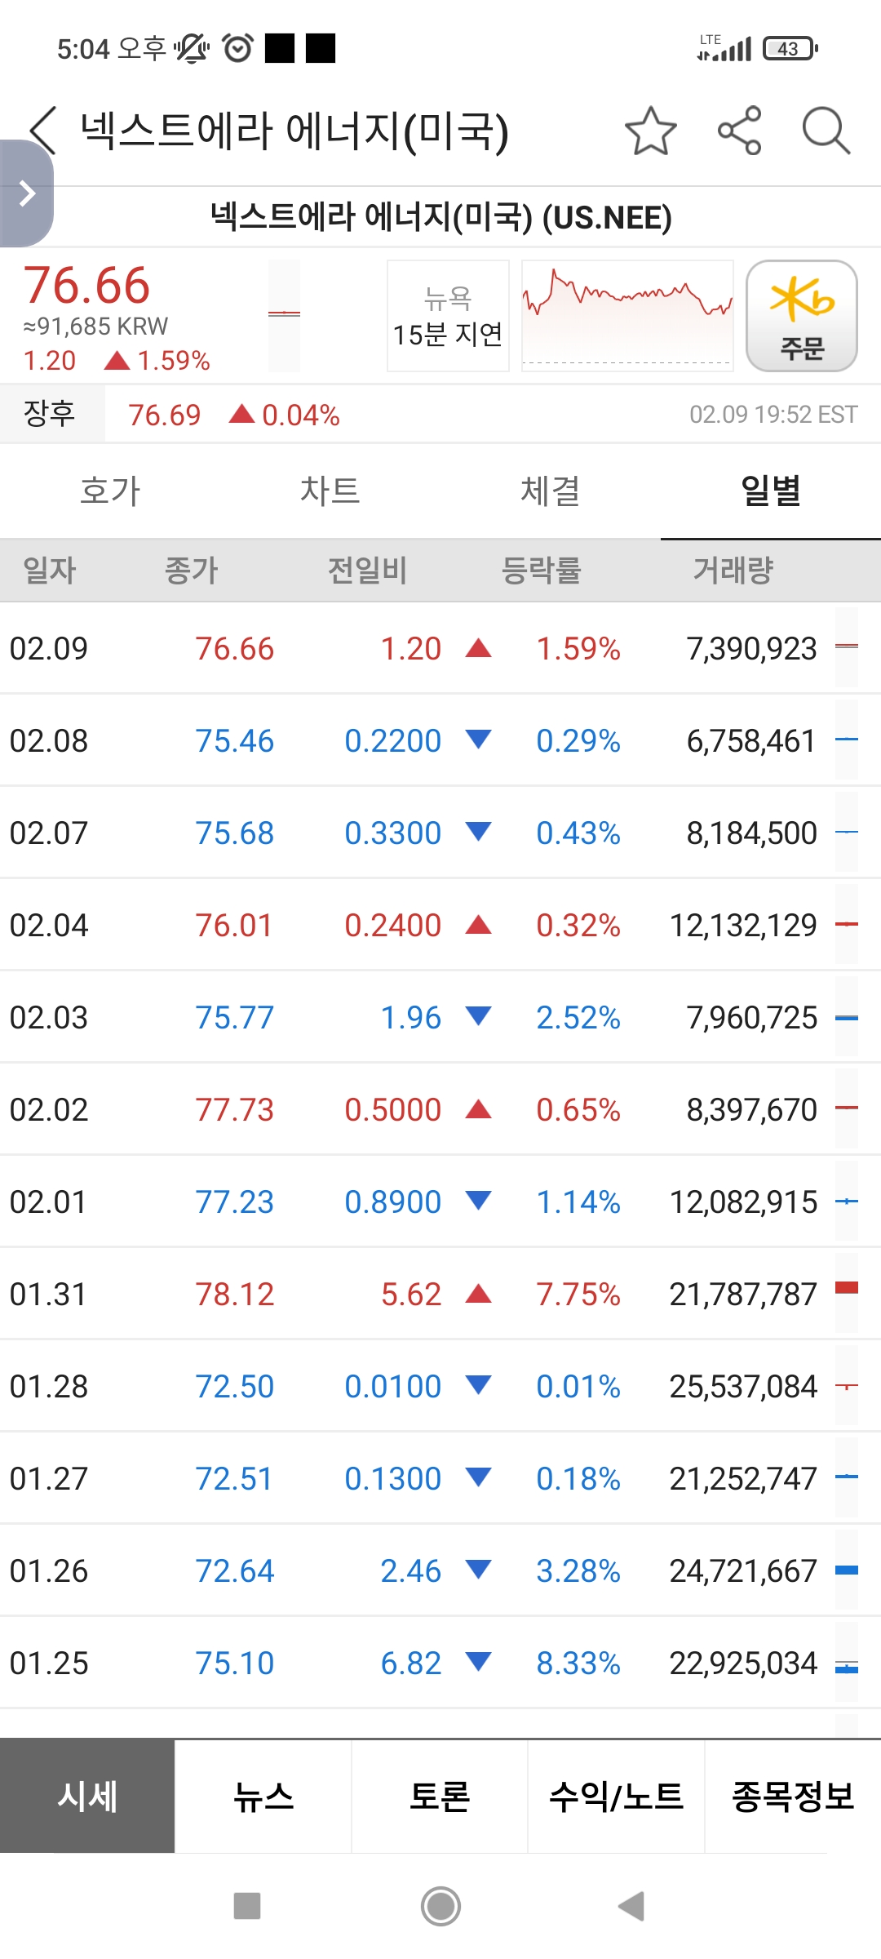The height and width of the screenshot is (1959, 881).
Task: Tap the ≈91,685 KRW converted price
Action: tap(95, 326)
